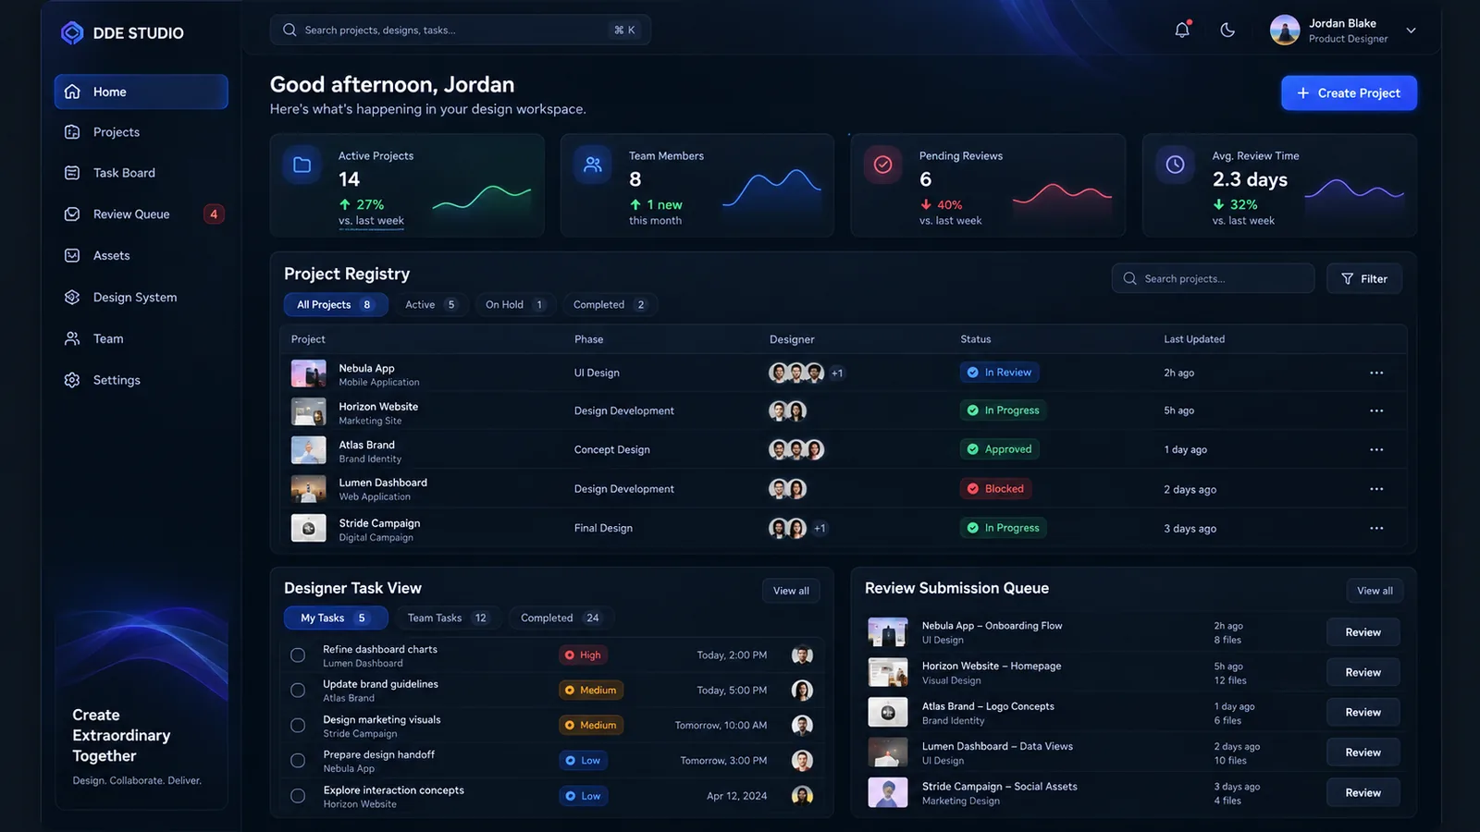Click the Blocked status badge
This screenshot has height=832, width=1480.
tap(996, 489)
